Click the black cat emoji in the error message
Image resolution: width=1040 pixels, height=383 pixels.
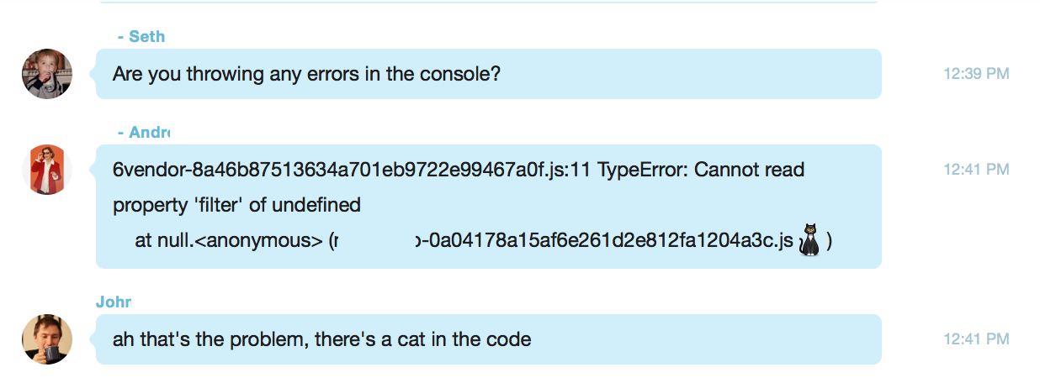[809, 239]
